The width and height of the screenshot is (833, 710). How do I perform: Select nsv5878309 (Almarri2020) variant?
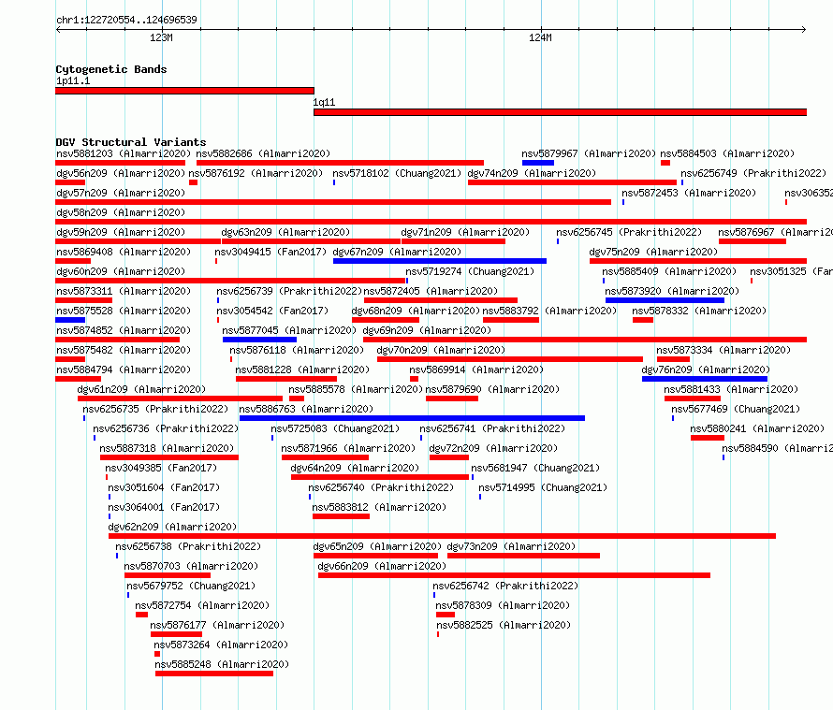tap(446, 615)
